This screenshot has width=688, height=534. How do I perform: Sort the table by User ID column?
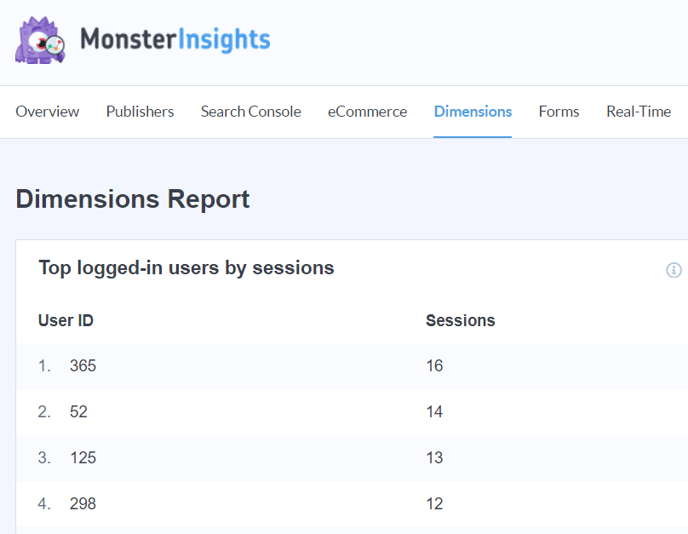click(66, 320)
